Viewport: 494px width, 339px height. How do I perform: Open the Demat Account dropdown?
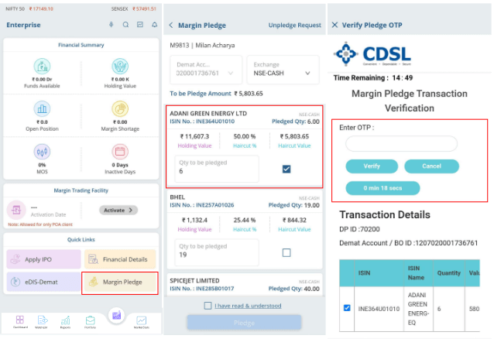tap(204, 72)
